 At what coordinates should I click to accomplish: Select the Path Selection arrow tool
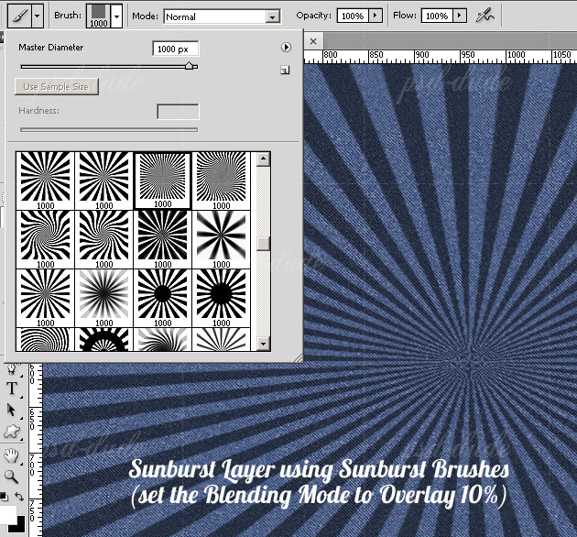click(11, 410)
